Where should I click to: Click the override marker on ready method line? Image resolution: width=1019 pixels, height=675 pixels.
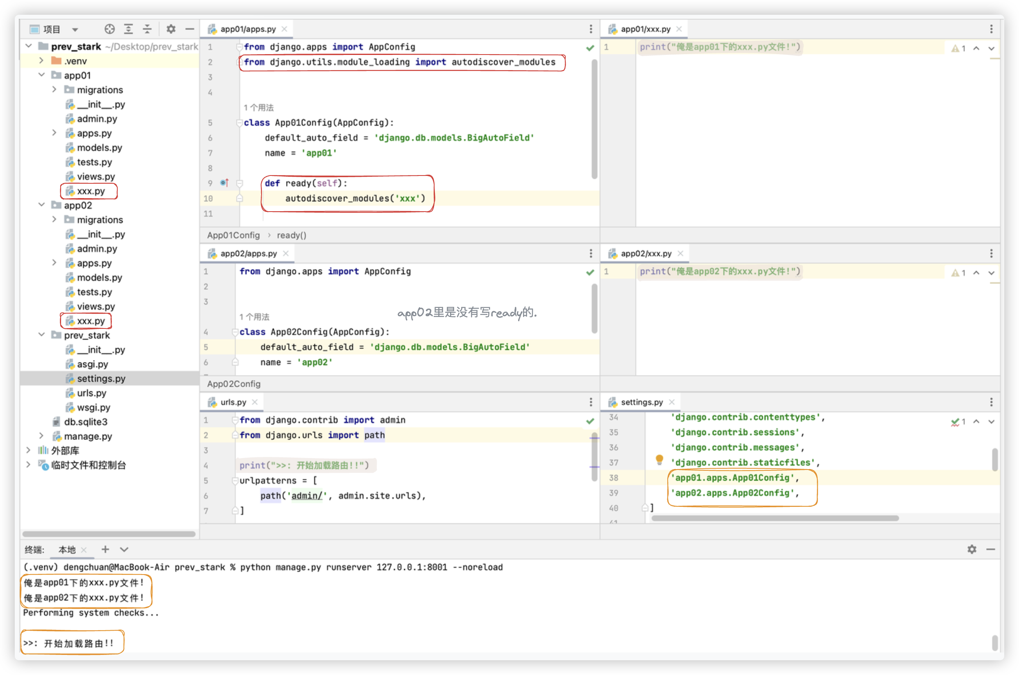pos(224,183)
